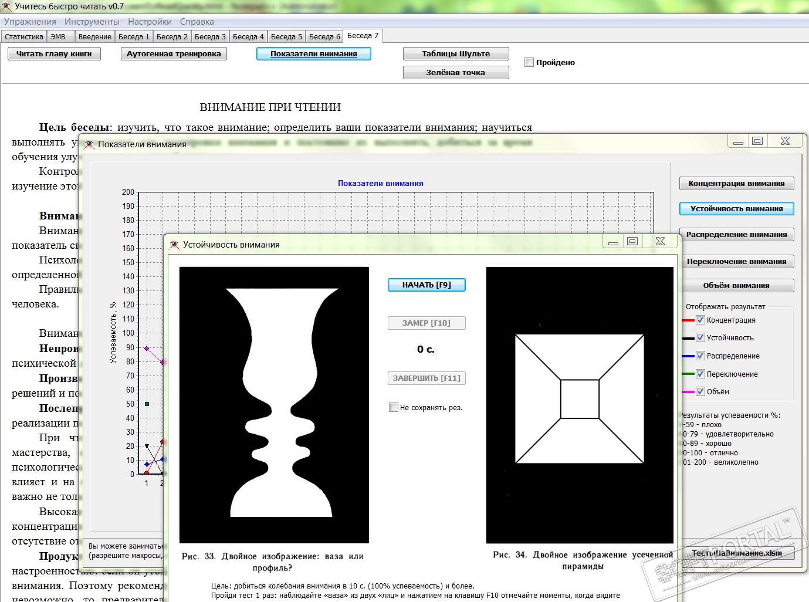Open the Переключение внимания test

pyautogui.click(x=737, y=262)
